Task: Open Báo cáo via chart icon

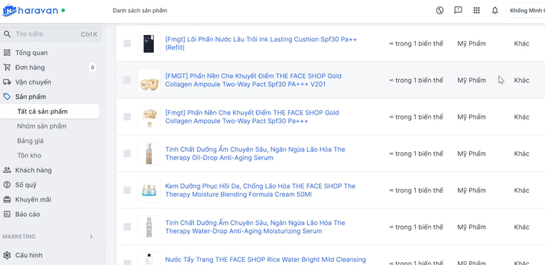Action: pos(7,214)
